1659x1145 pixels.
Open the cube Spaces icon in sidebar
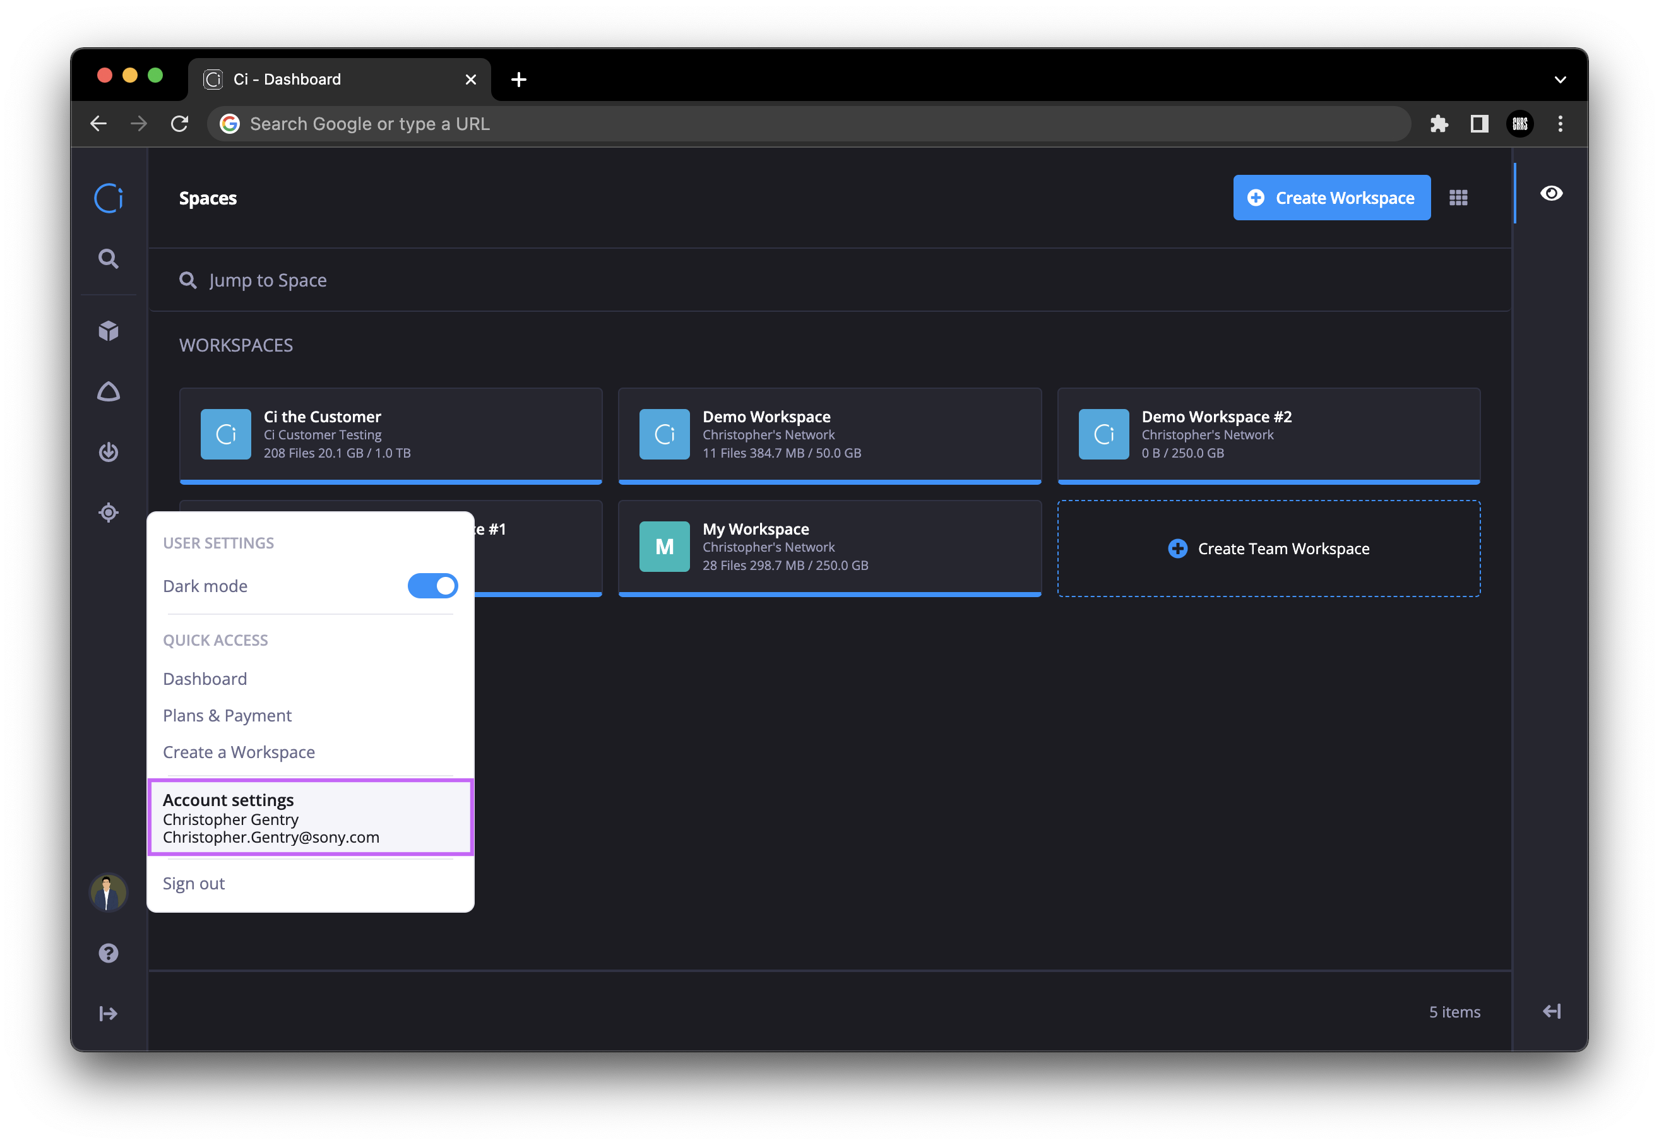coord(109,331)
